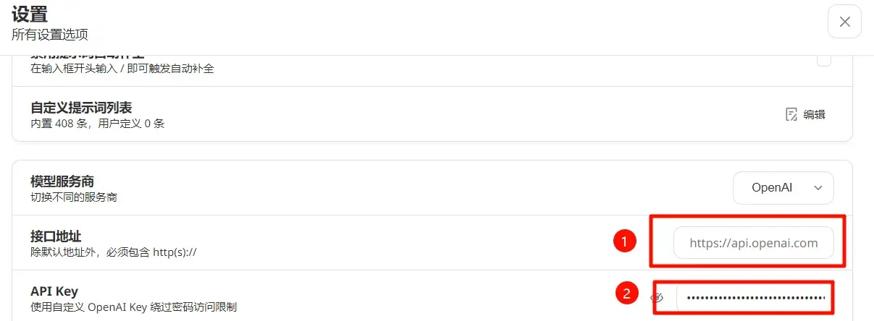Click the 所有设置选项 subtitle
Image resolution: width=874 pixels, height=321 pixels.
(50, 35)
